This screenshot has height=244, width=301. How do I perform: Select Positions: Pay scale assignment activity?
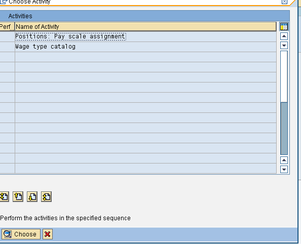pos(70,36)
